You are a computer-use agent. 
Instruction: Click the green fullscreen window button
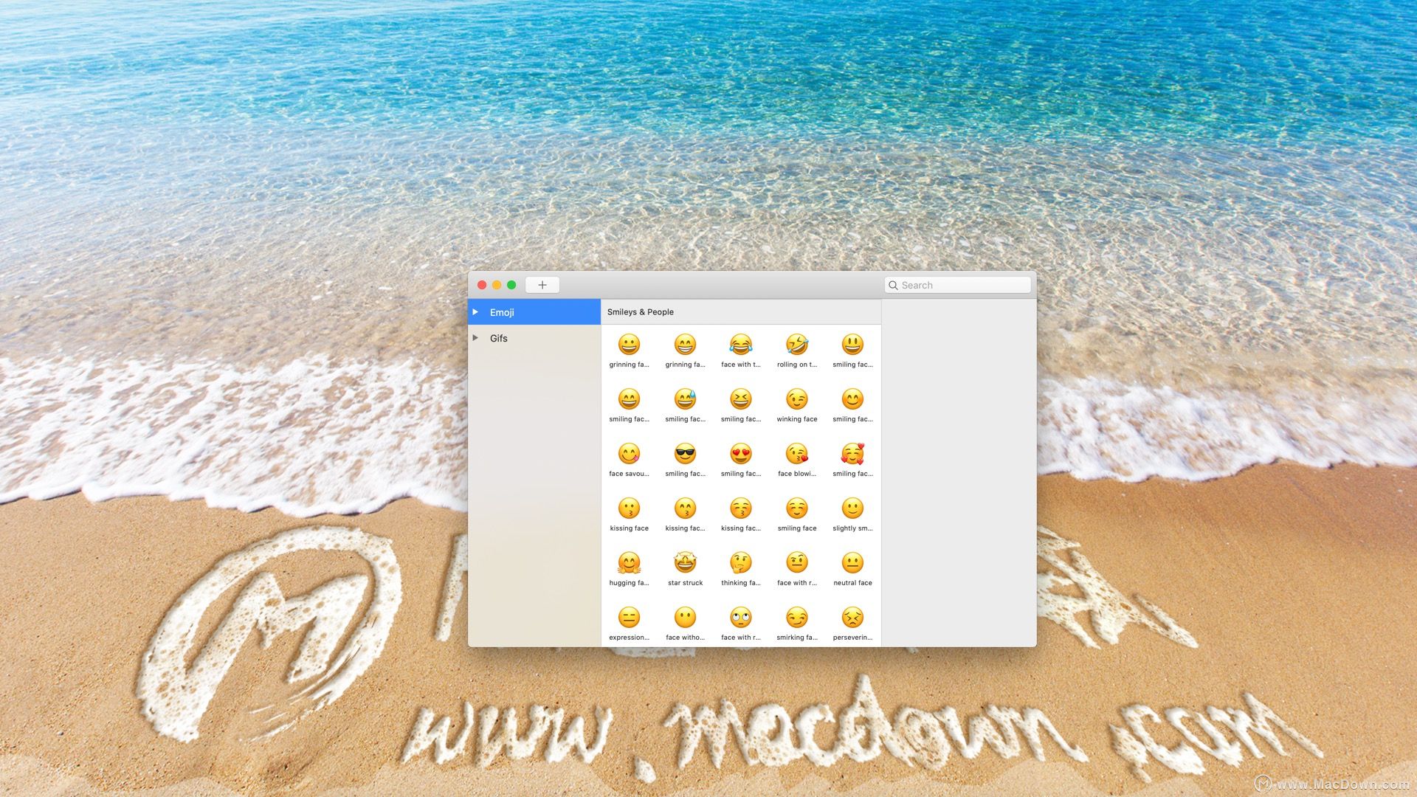coord(511,285)
